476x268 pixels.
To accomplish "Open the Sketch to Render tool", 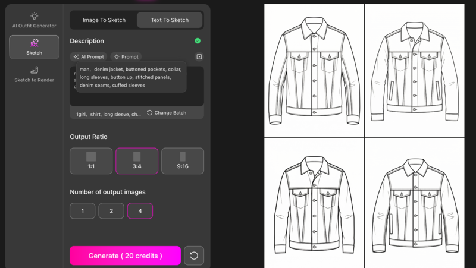I will pyautogui.click(x=35, y=74).
